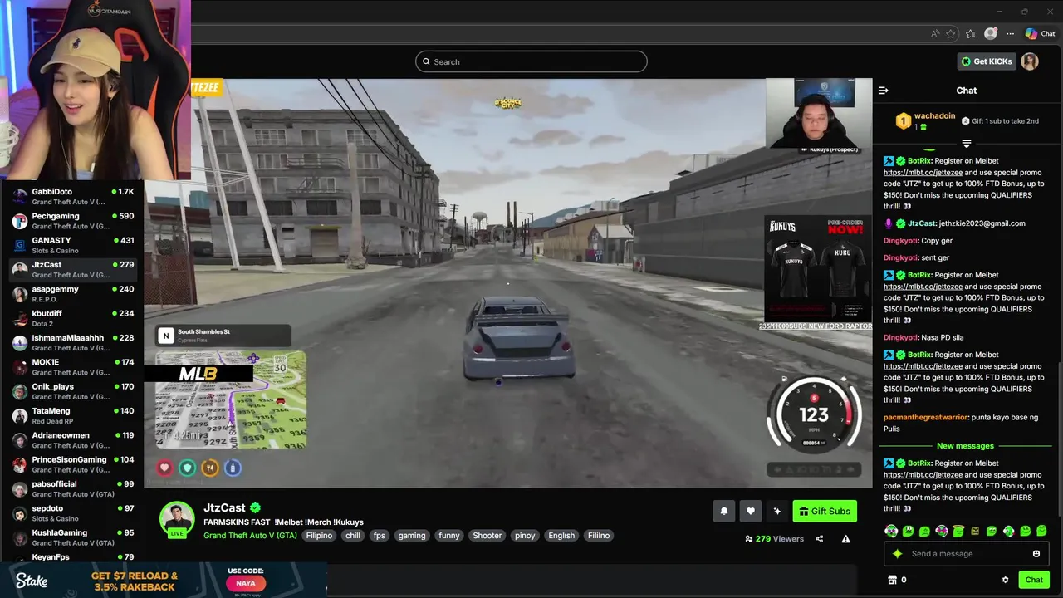Jump to New messages divider
1063x598 pixels.
[965, 446]
